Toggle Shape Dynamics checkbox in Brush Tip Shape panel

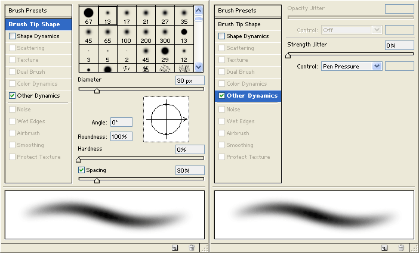(x=12, y=36)
